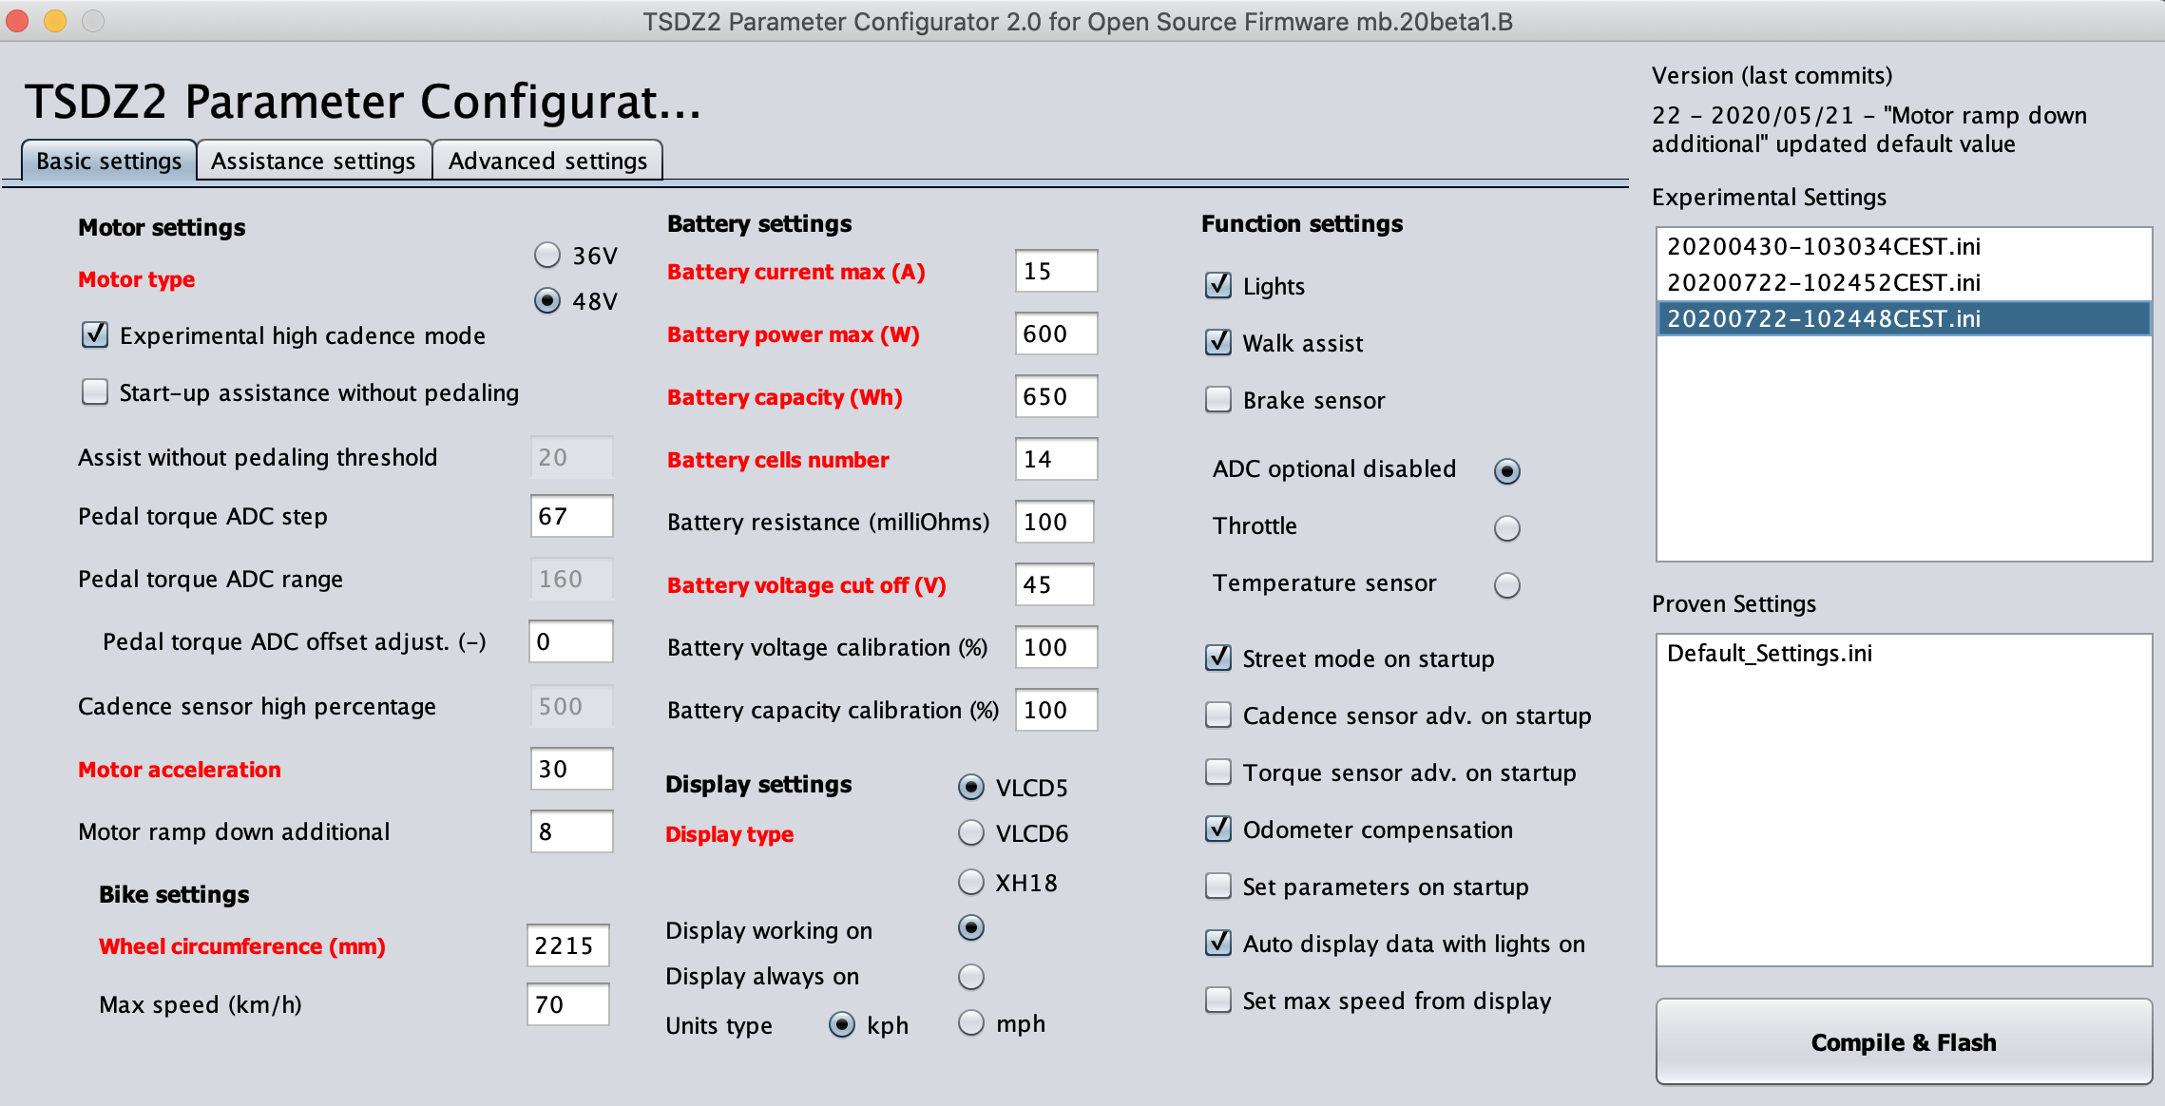
Task: Toggle Auto display data with lights on
Action: coord(1218,943)
